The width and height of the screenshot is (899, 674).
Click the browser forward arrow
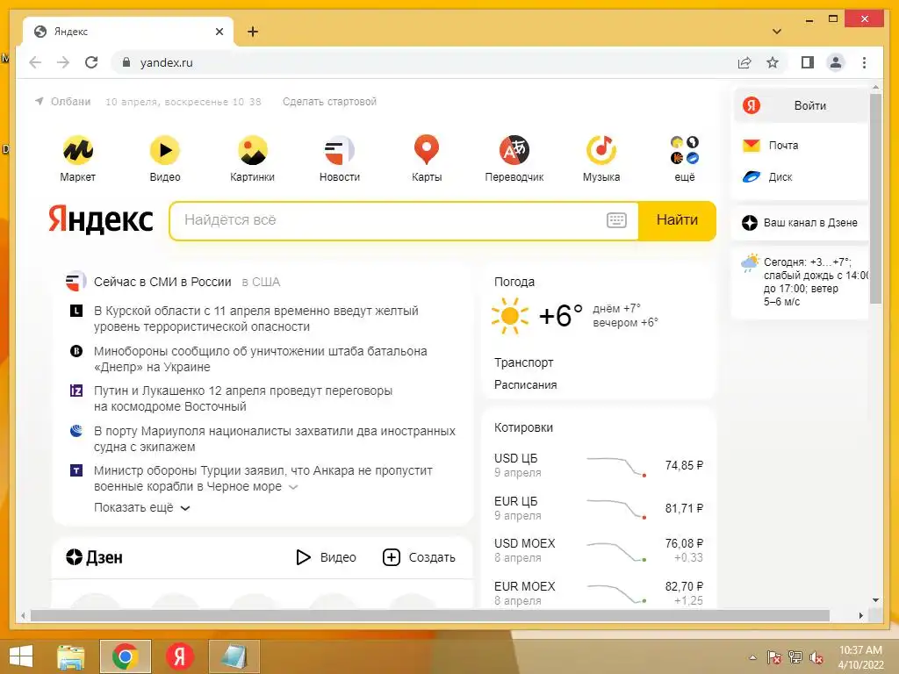click(x=63, y=62)
